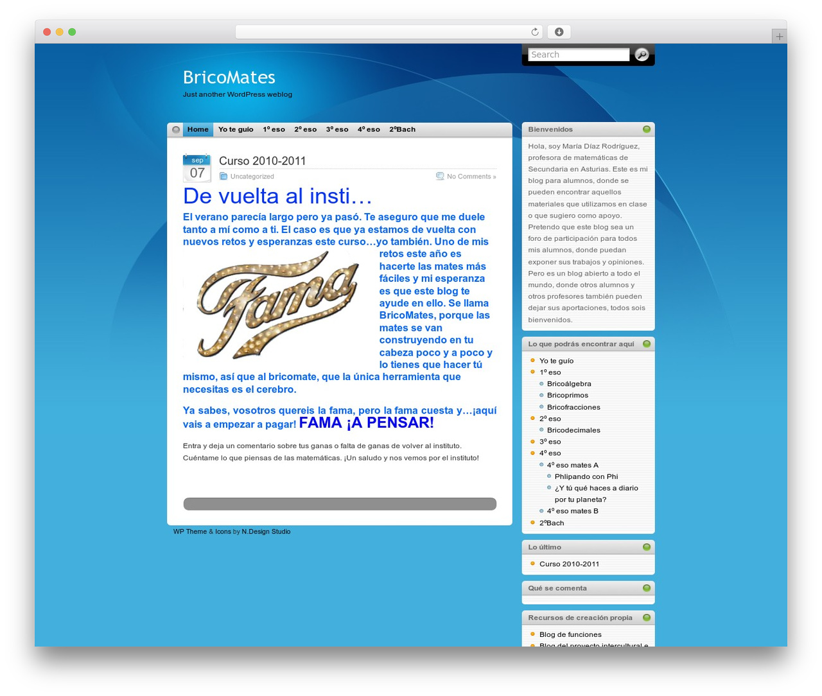Viewport: 822px width, 696px height.
Task: Open the 3º eso menu item
Action: click(337, 130)
